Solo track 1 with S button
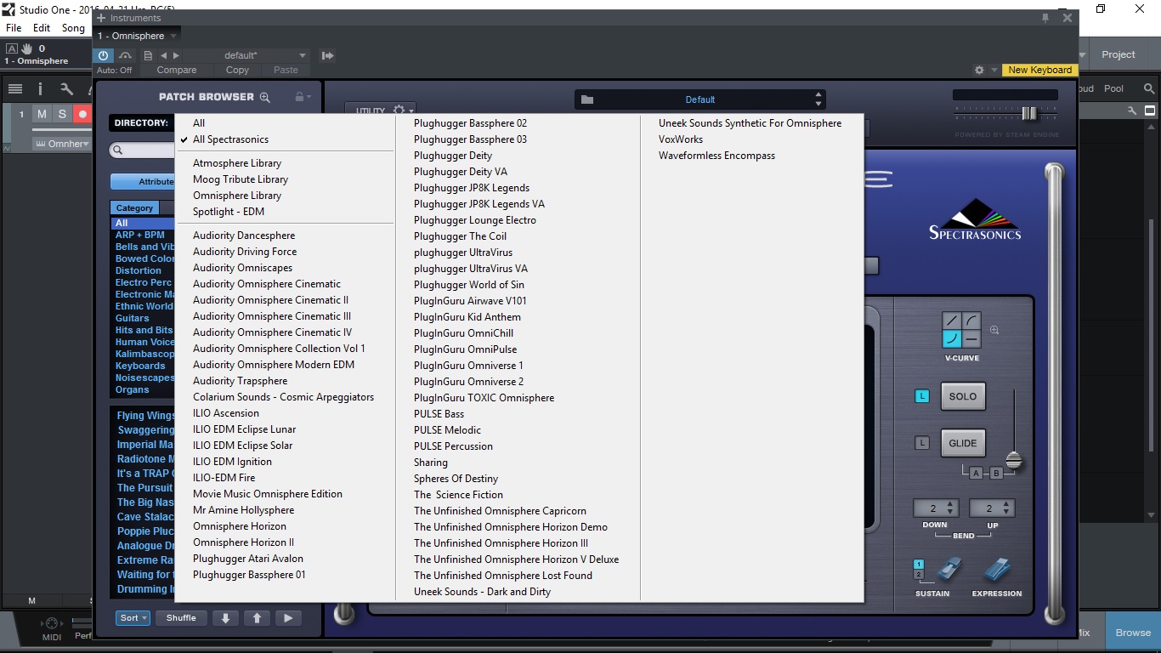1161x653 pixels. tap(62, 114)
